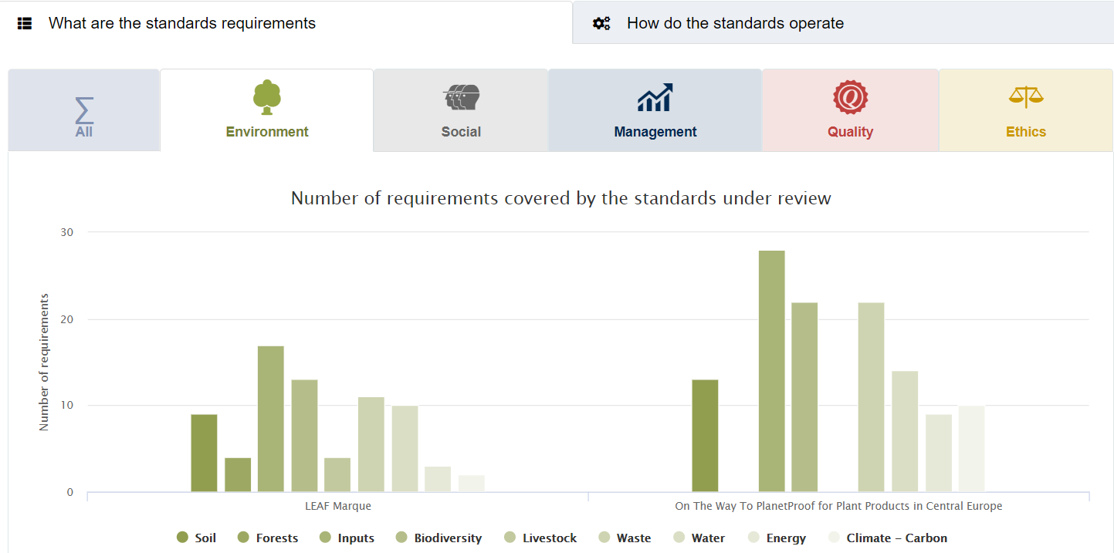Click the green tree Environment icon
Viewport: 1114px width, 553px height.
[267, 97]
